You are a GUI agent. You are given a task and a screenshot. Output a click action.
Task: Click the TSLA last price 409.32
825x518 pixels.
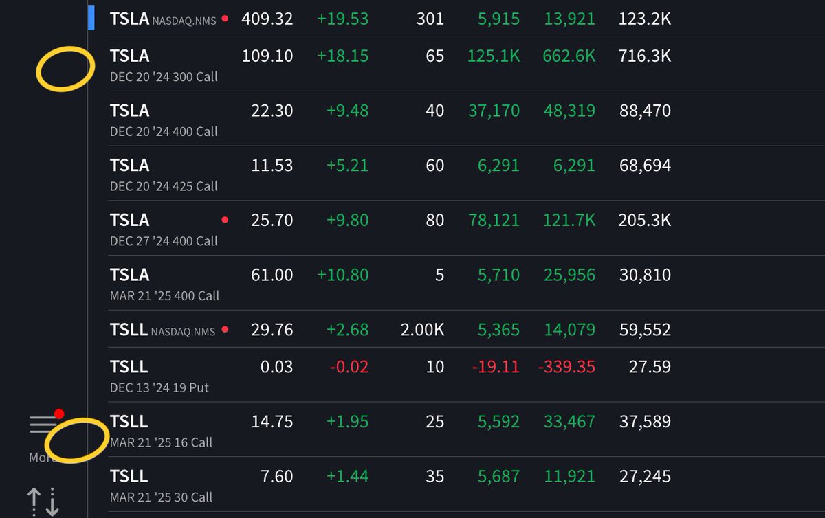click(267, 19)
